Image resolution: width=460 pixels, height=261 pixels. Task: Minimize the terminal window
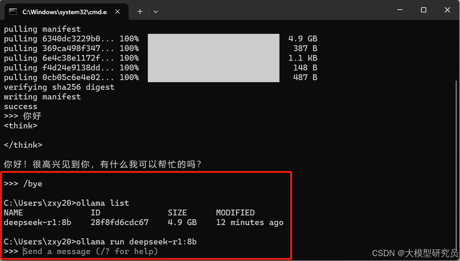(x=400, y=10)
